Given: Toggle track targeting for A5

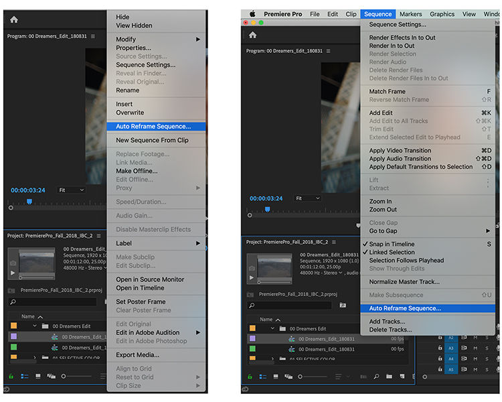Looking at the screenshot, I should [450, 369].
